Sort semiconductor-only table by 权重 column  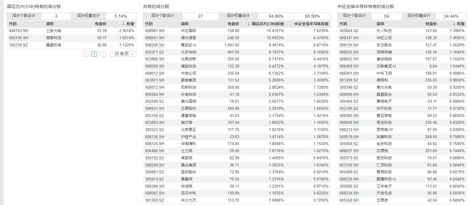coord(459,24)
